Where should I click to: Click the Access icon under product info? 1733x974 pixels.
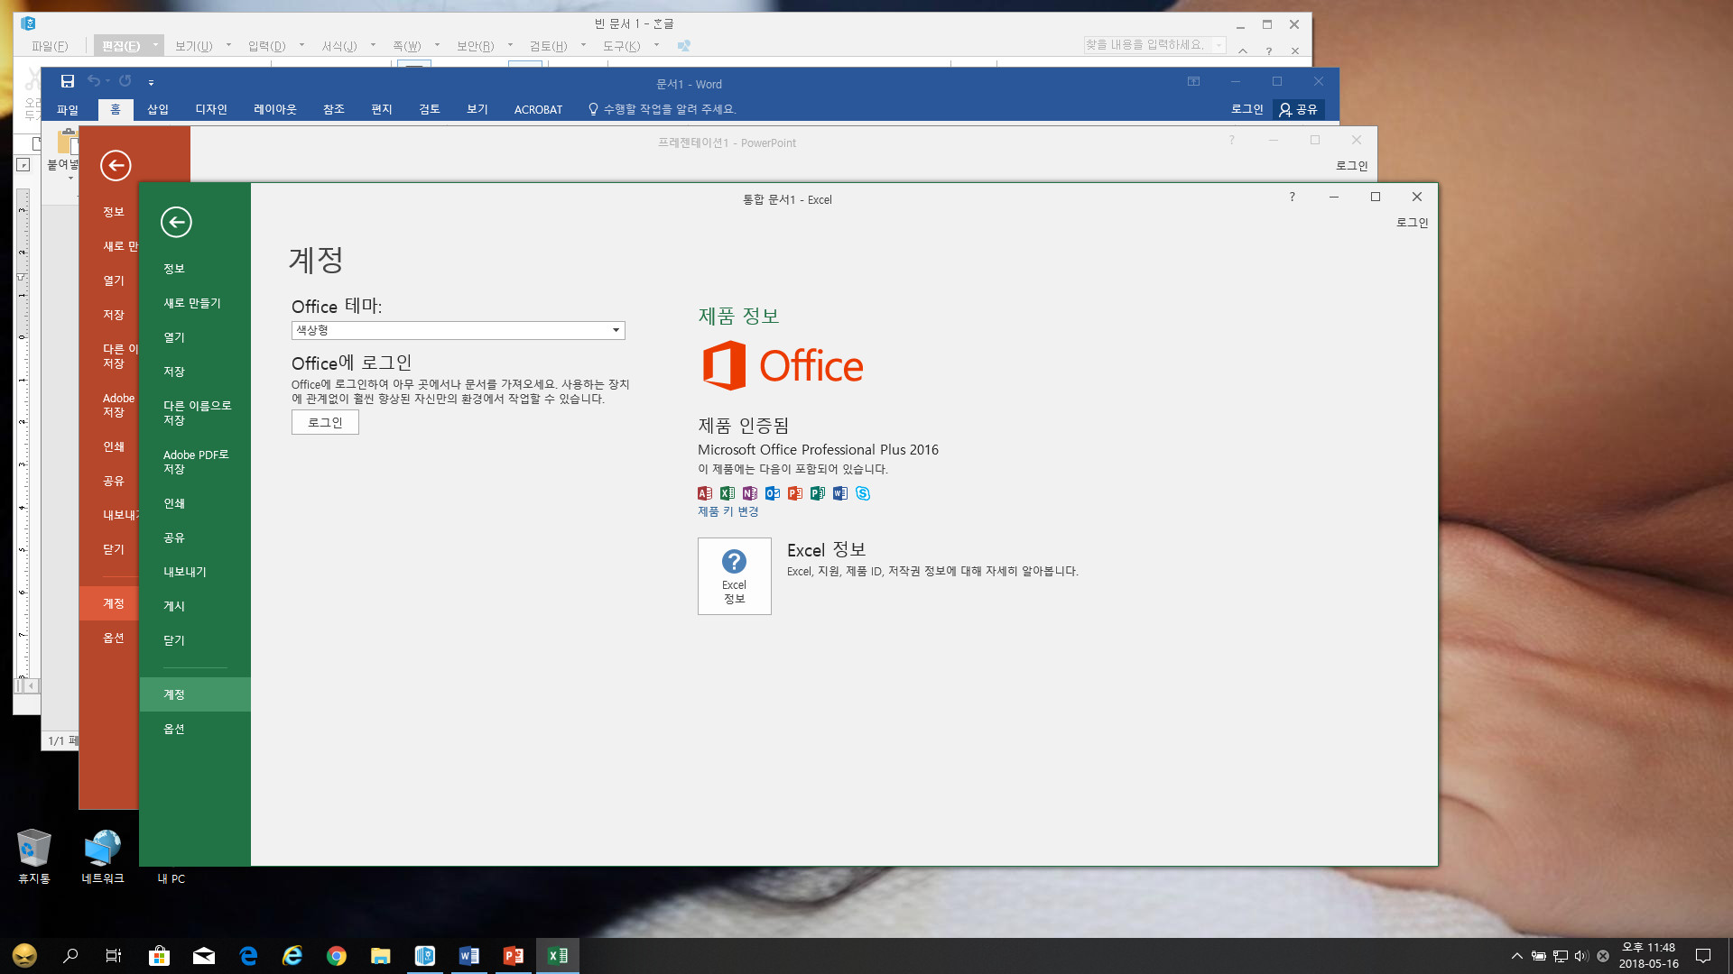click(x=705, y=493)
